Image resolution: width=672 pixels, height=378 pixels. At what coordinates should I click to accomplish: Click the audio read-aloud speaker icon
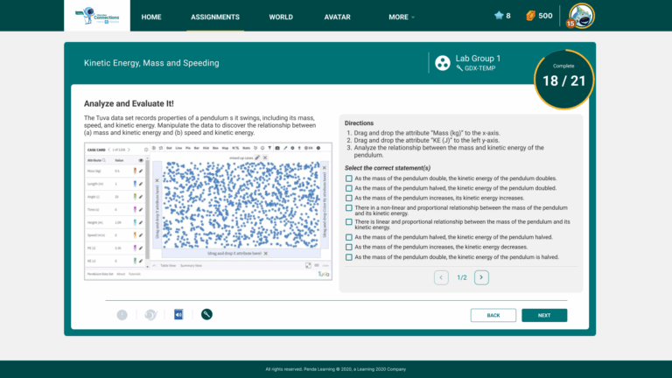[x=178, y=315]
